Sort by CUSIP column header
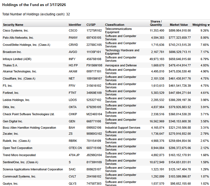Viewport: 210px width, 186px height. tap(91, 25)
